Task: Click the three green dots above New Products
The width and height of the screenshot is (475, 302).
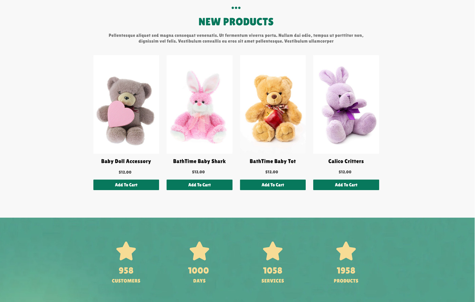Action: pyautogui.click(x=236, y=8)
